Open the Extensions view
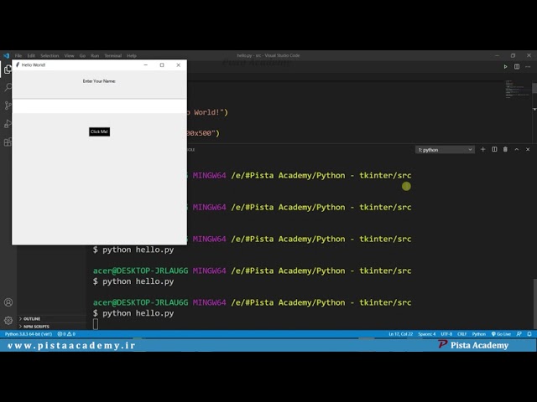Screen dimensions: 537x402 coord(8,142)
